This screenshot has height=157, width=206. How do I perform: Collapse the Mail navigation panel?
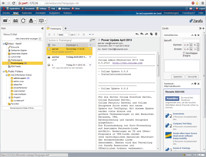[42, 28]
